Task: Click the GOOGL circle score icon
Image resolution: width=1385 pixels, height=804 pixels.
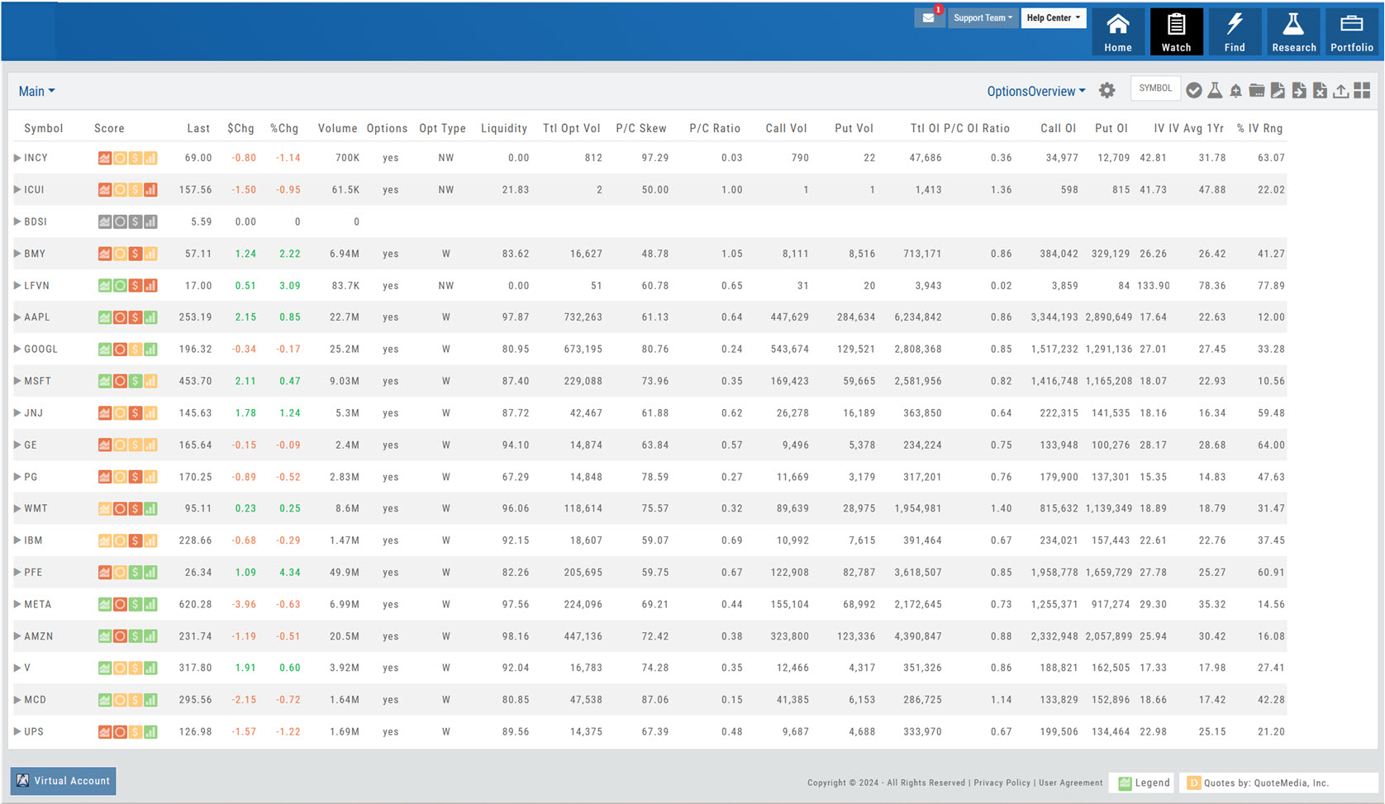Action: (120, 350)
